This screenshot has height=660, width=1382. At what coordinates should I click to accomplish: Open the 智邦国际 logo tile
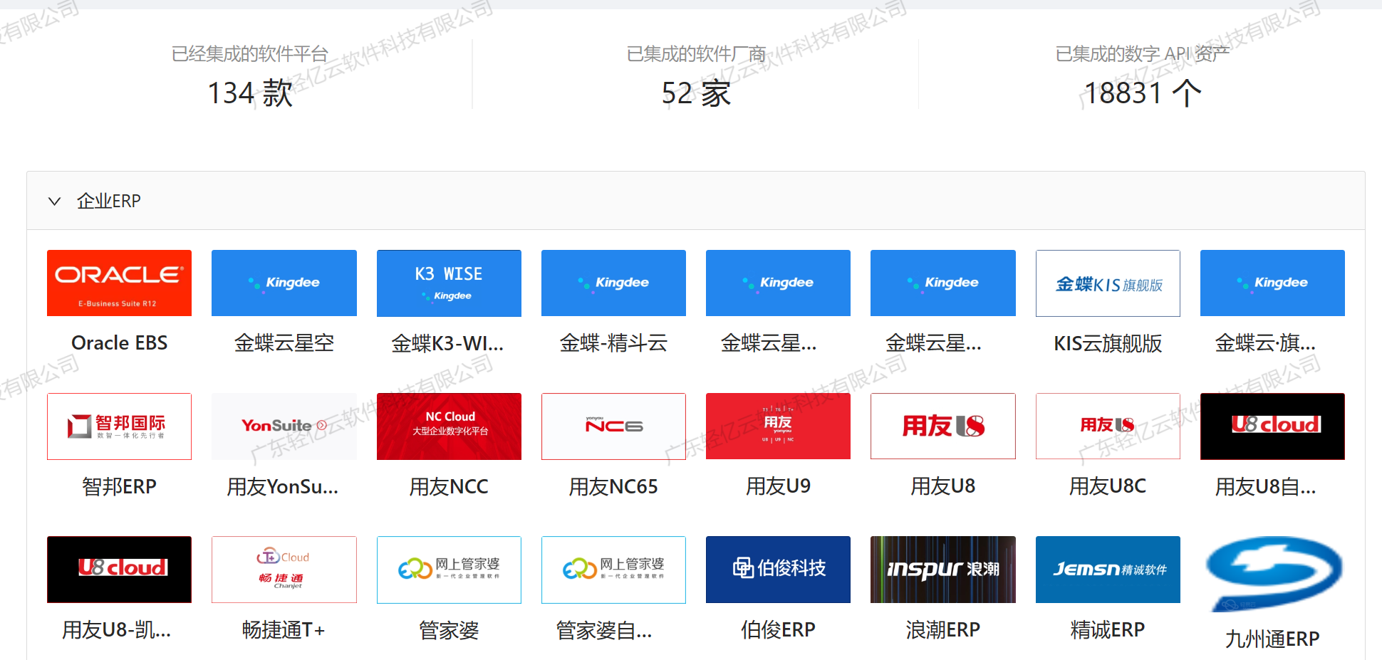119,426
